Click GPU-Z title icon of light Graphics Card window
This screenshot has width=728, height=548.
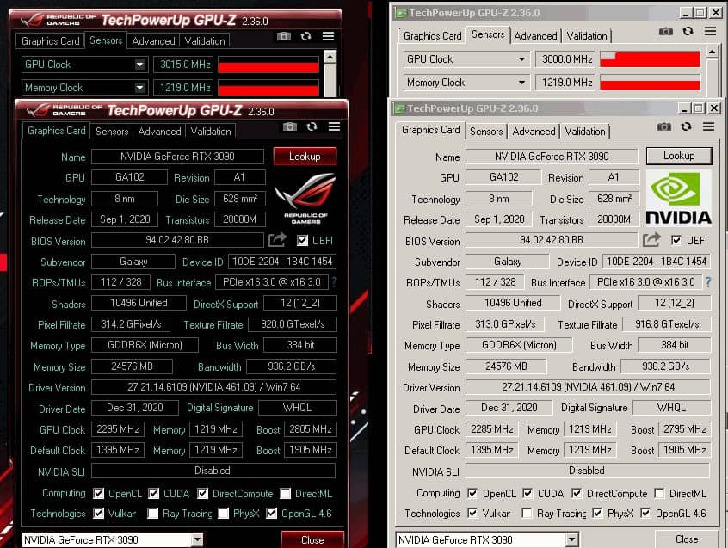398,108
